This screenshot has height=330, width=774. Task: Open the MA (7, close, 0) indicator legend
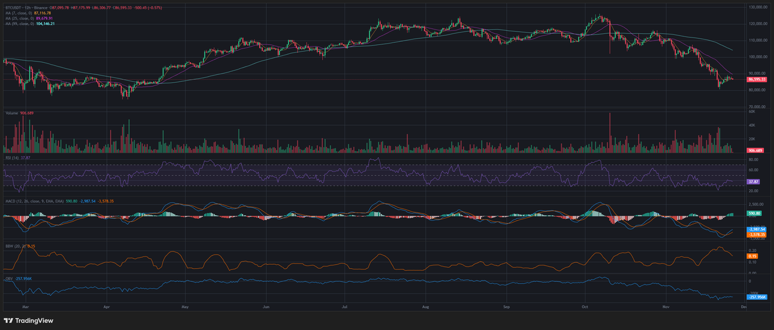(19, 13)
